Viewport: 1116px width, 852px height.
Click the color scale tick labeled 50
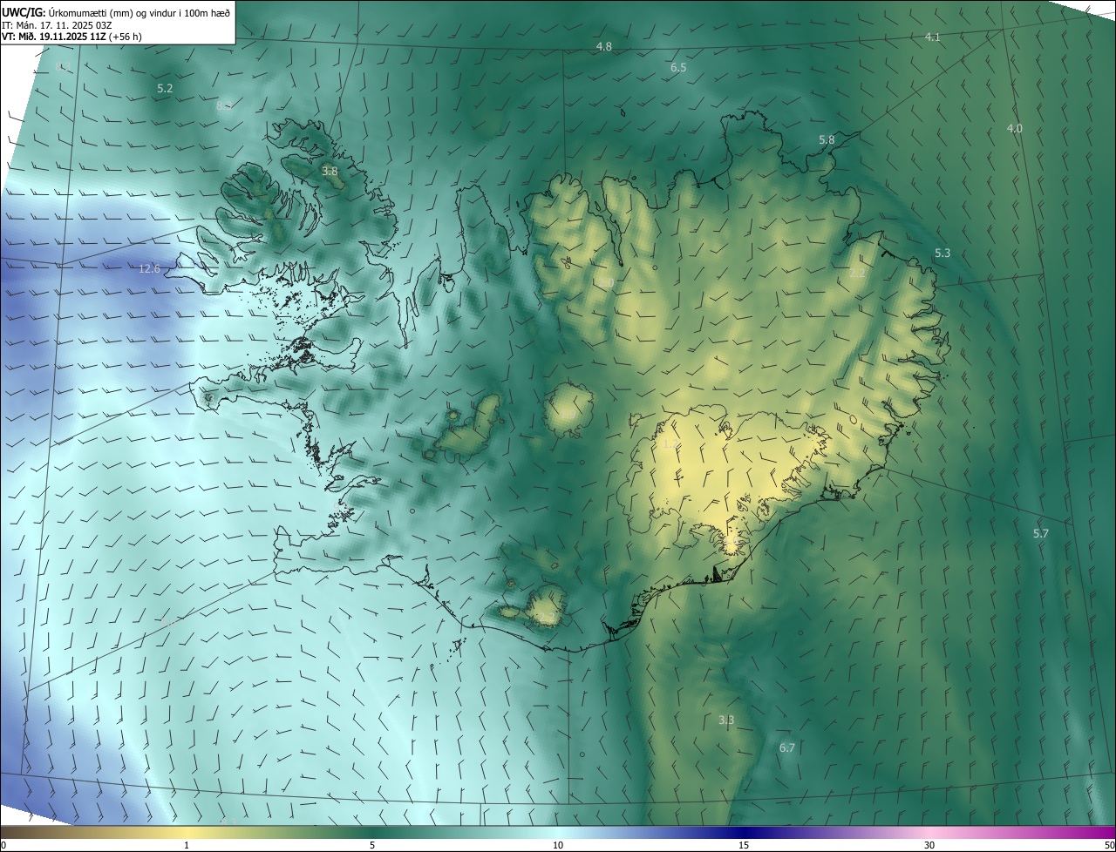coord(1109,845)
